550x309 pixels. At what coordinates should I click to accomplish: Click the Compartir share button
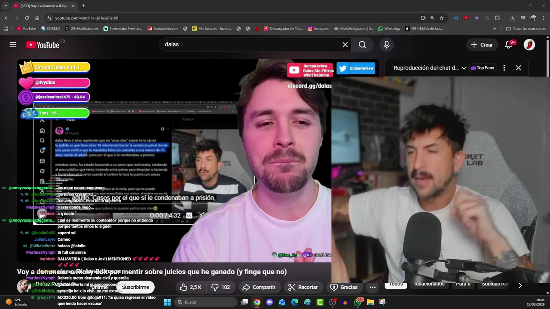pyautogui.click(x=259, y=287)
